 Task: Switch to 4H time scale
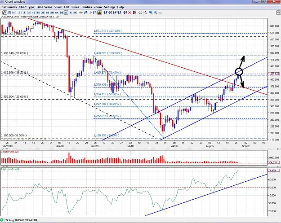[57, 13]
